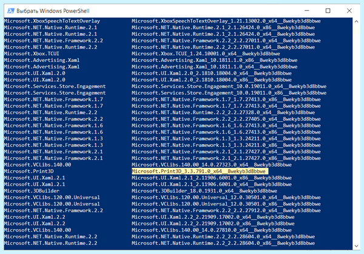The width and height of the screenshot is (364, 254).
Task: Click Microsoft.NET.Native.Framework.2.1_2.1.27427.0_x86 full name
Action: 226,158
